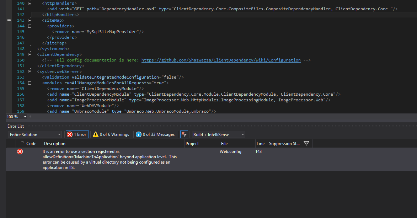
Task: Collapse the modules element at line 154
Action: tap(30, 83)
